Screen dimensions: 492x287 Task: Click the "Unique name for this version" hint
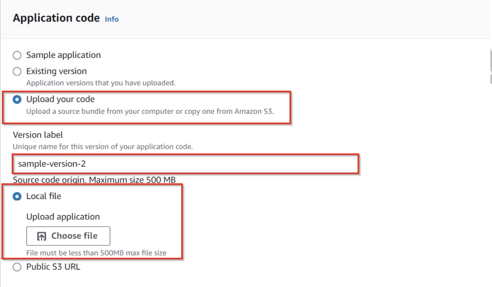pyautogui.click(x=102, y=146)
